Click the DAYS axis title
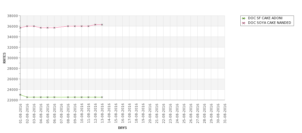This screenshot has width=302, height=133. [122, 128]
